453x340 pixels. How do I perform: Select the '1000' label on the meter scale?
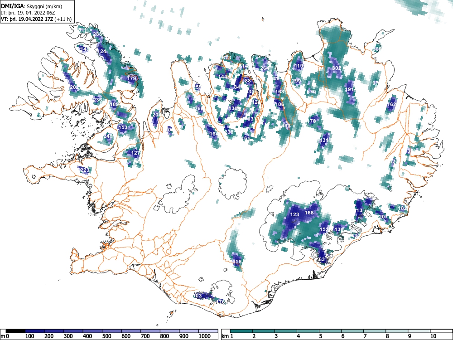(205, 336)
